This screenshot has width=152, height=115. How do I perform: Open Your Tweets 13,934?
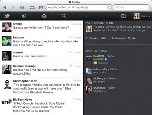(99, 23)
